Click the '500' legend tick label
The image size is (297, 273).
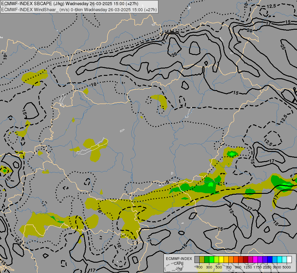coord(219,267)
